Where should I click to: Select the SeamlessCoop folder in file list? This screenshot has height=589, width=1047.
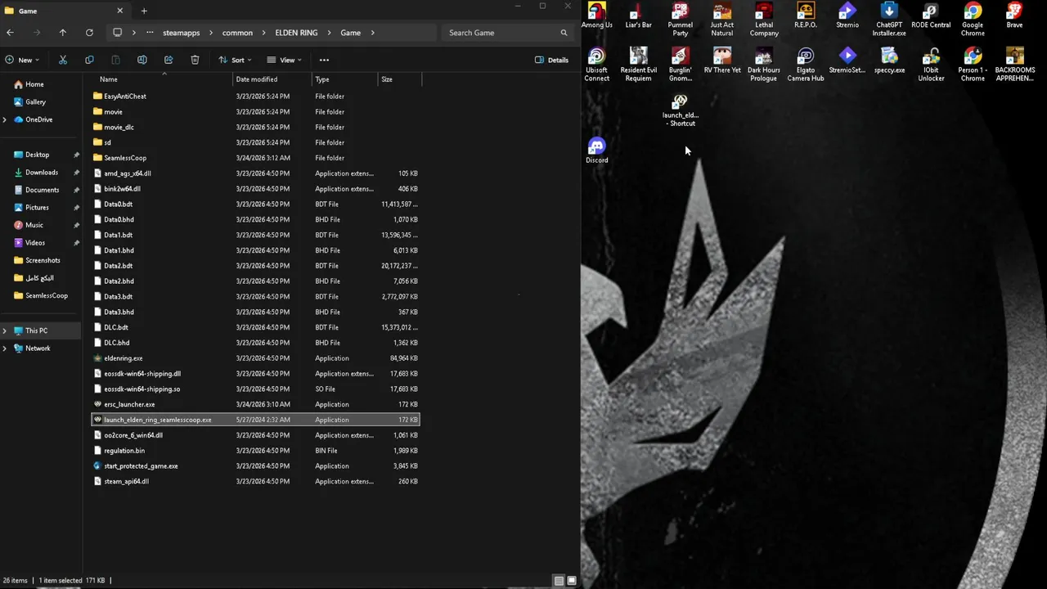click(x=255, y=158)
